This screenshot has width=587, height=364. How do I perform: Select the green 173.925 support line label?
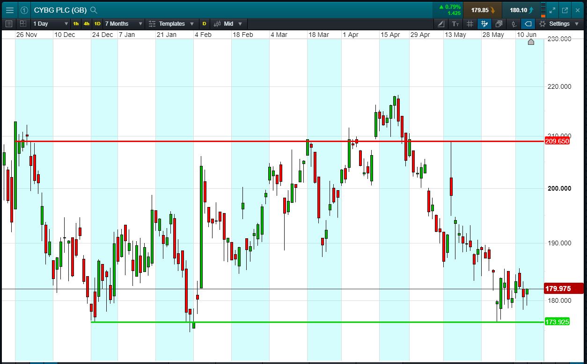(x=557, y=322)
